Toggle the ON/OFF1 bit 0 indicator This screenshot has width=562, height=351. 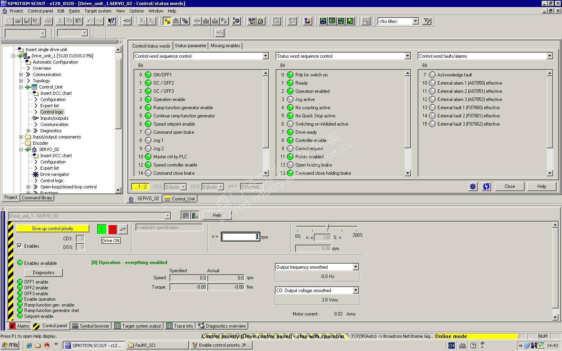coord(148,74)
